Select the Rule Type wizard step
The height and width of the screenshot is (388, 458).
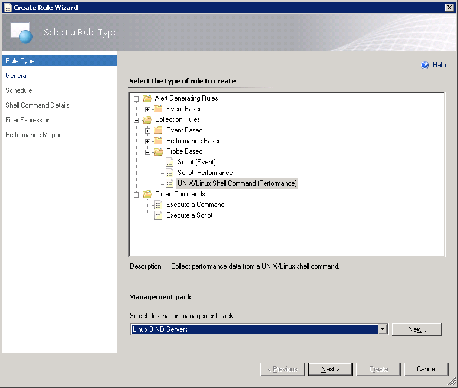pos(20,61)
